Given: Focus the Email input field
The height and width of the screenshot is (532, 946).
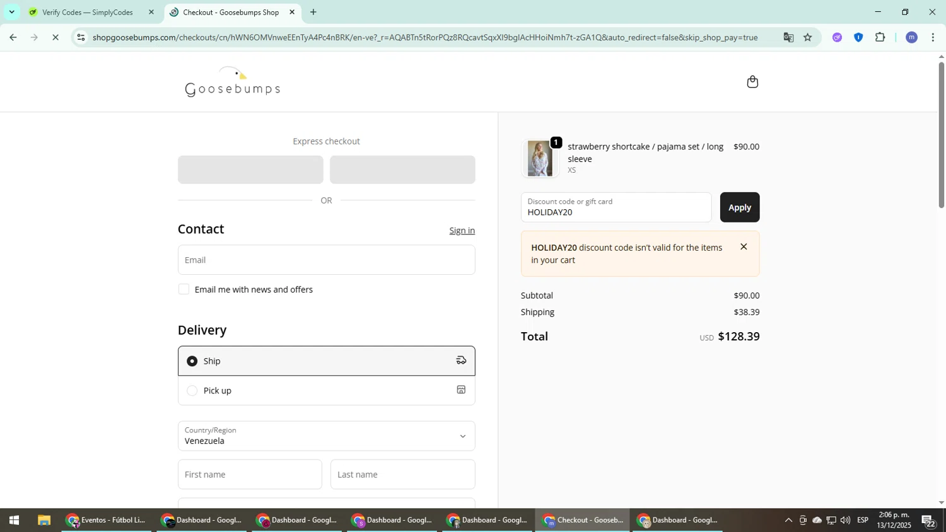Looking at the screenshot, I should point(327,260).
